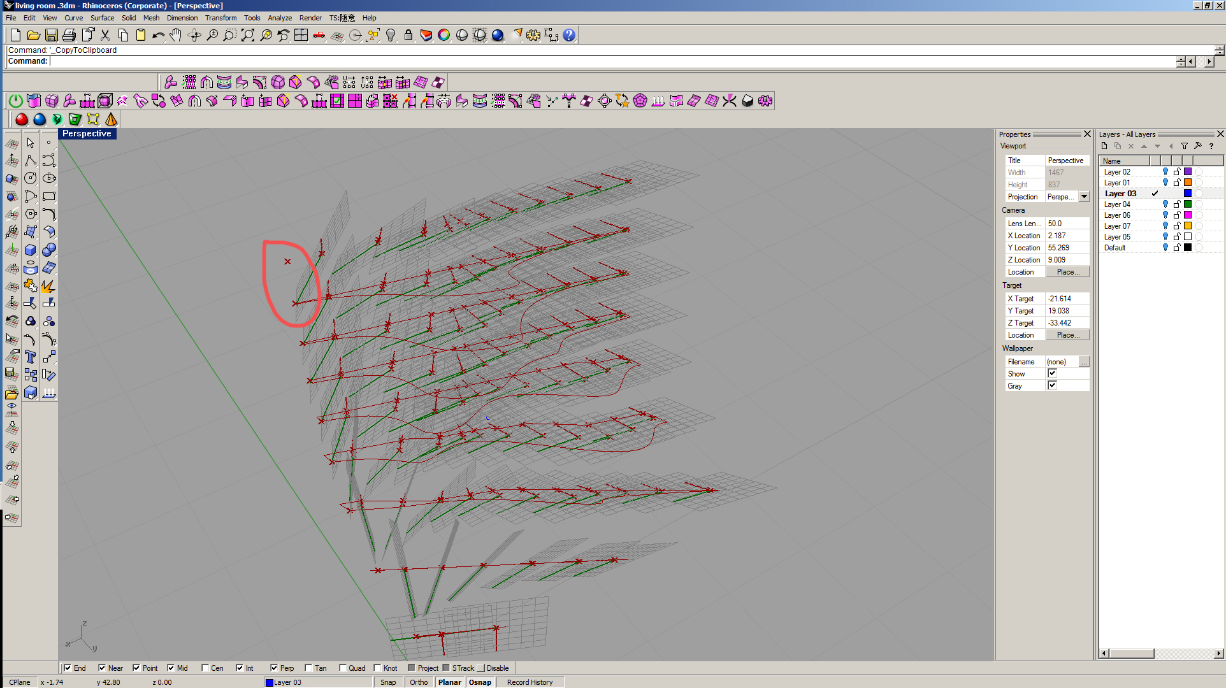Click the T-Splines green power icon
This screenshot has width=1226, height=688.
click(16, 101)
